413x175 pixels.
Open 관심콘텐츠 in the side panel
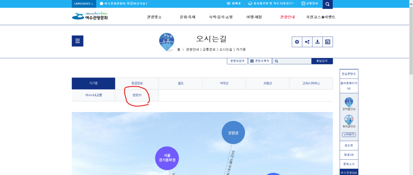(x=349, y=74)
